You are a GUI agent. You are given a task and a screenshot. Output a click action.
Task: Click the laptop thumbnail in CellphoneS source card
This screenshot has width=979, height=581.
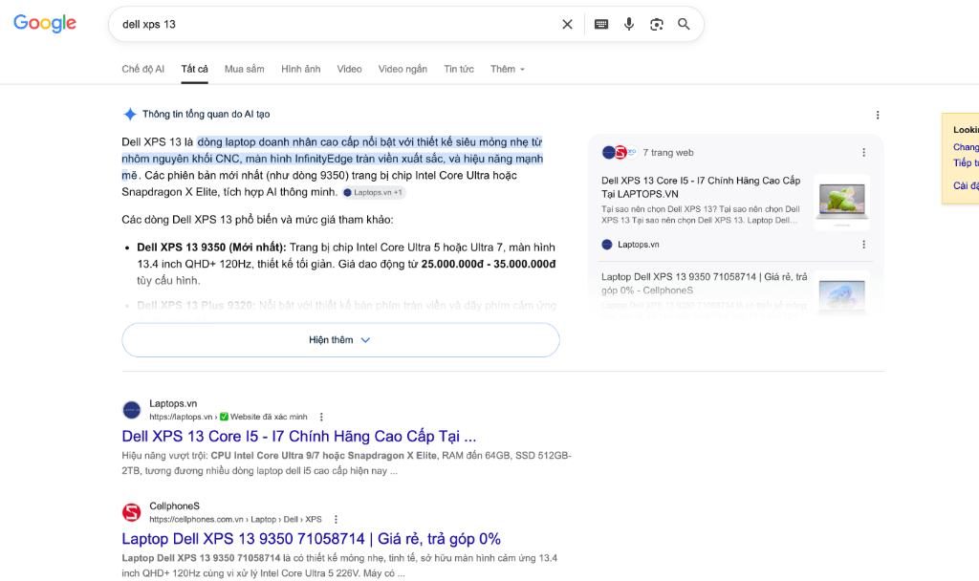click(841, 292)
